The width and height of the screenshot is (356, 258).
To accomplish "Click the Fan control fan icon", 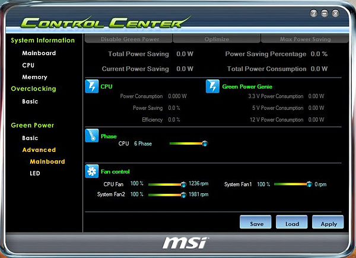I will (92, 171).
